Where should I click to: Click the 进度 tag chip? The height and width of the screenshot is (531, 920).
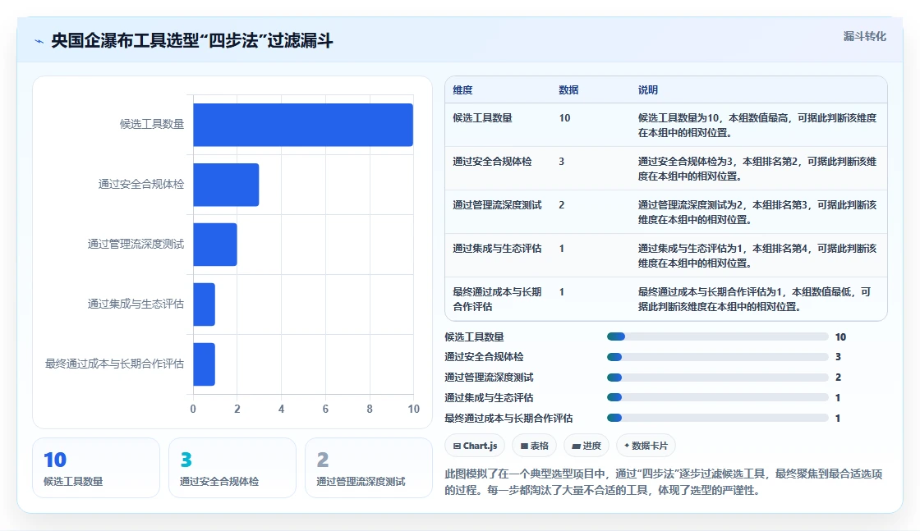click(586, 446)
